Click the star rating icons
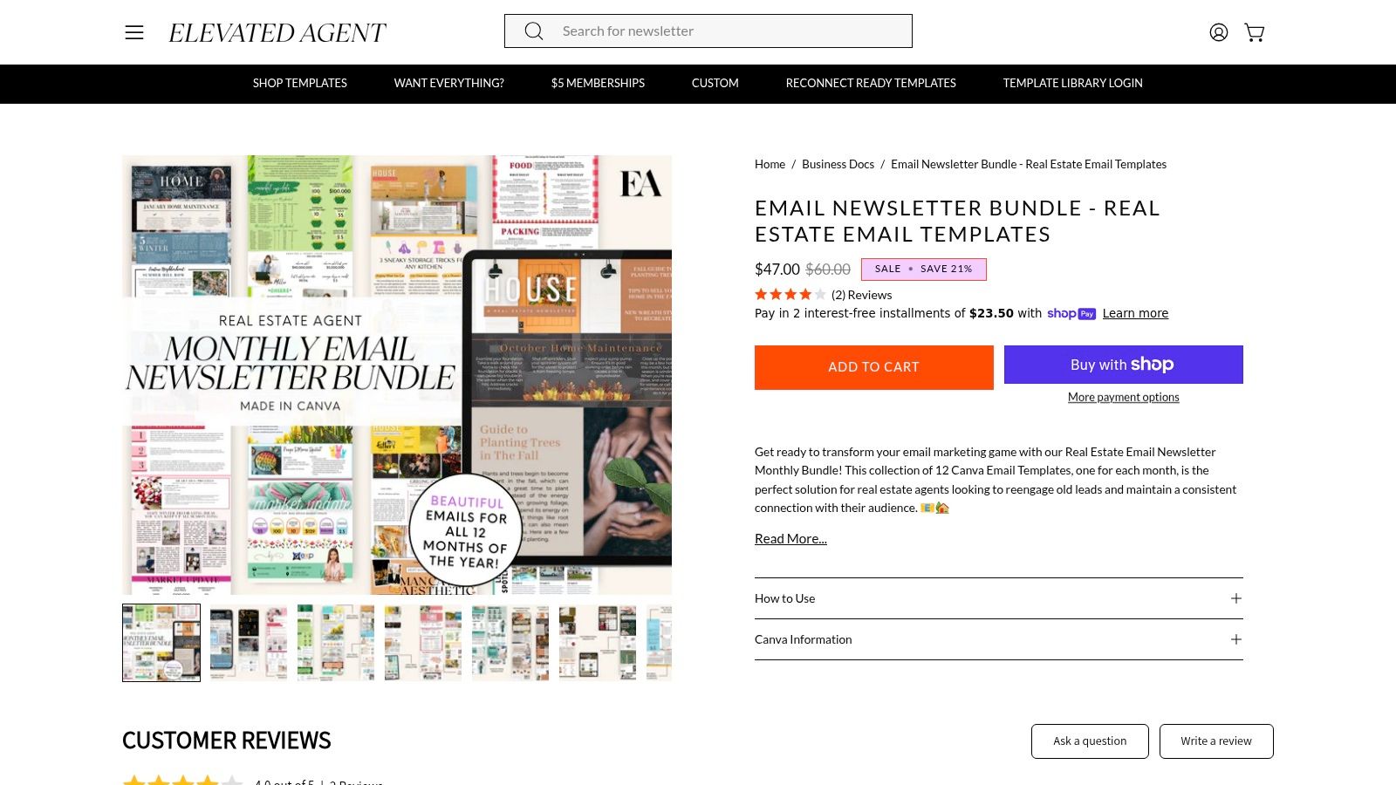This screenshot has width=1396, height=785. pos(790,295)
